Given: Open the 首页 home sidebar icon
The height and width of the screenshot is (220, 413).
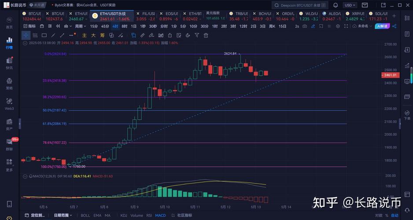Looking at the screenshot, I should coord(9,22).
